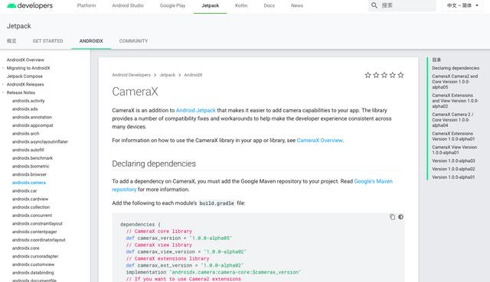Click the Android developers logo
The height and width of the screenshot is (282, 490).
[x=30, y=5]
